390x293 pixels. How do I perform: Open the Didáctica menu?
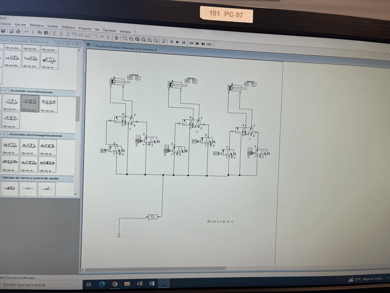[68, 27]
